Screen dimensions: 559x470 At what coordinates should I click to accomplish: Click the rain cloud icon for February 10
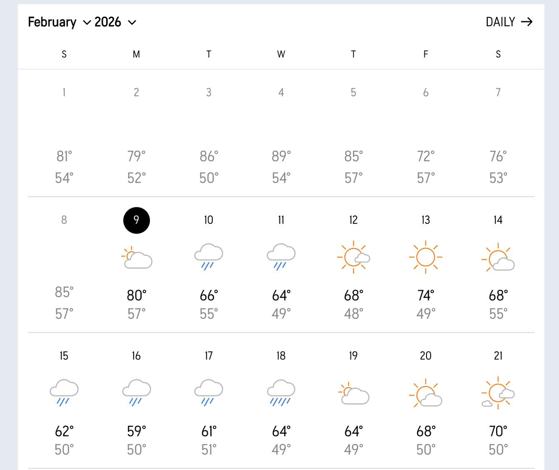pyautogui.click(x=208, y=257)
